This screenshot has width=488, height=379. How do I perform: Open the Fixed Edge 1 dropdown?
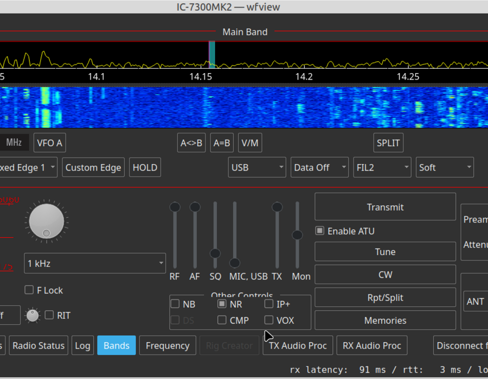click(x=28, y=167)
